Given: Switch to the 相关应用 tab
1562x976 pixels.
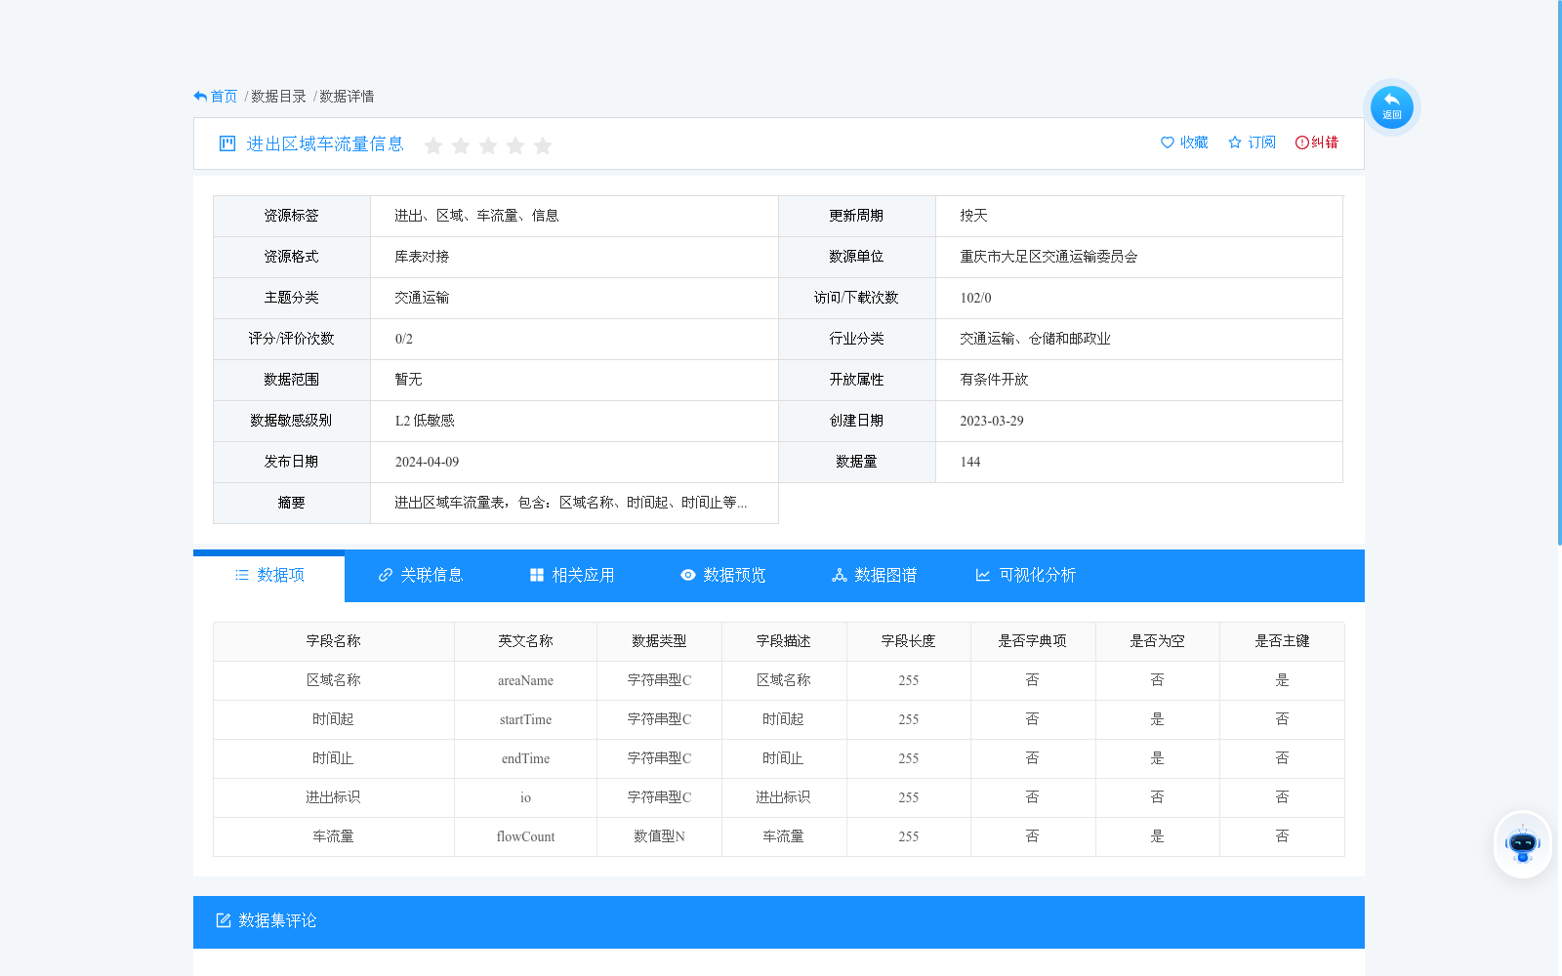Looking at the screenshot, I should click(572, 576).
